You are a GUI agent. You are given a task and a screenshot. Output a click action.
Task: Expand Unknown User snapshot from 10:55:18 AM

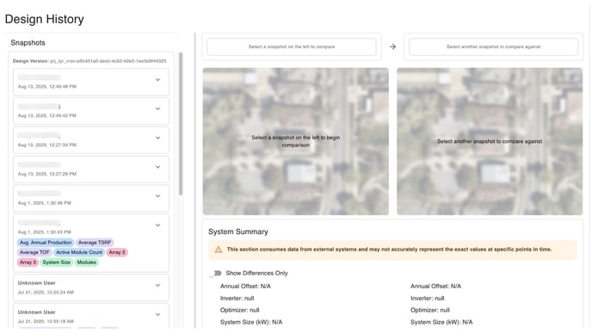(157, 315)
